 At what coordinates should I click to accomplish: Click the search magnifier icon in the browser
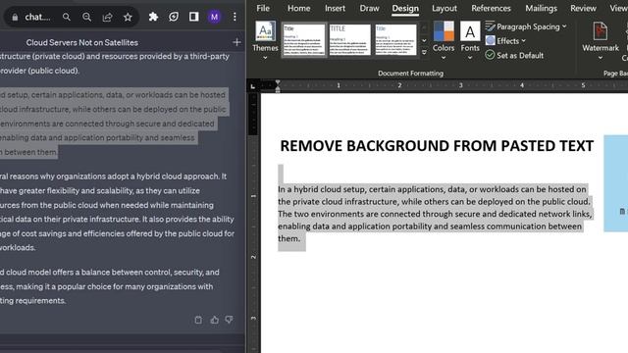(x=67, y=18)
